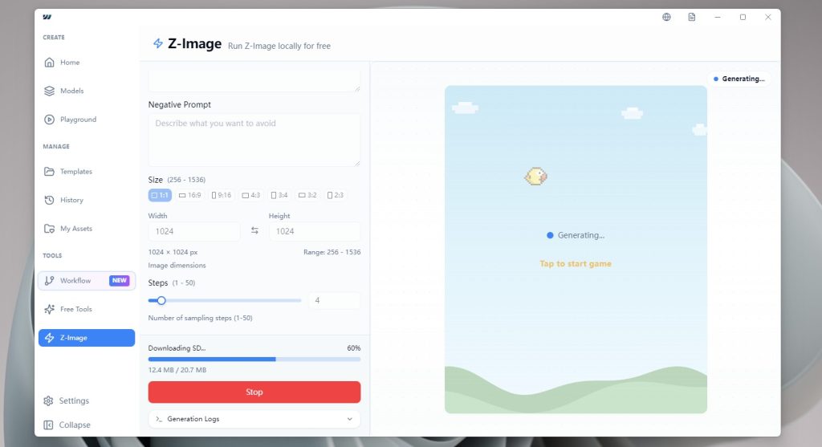Click the '60%' download percentage
822x447 pixels.
pos(354,348)
